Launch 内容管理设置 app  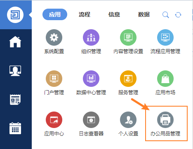[x=128, y=37]
